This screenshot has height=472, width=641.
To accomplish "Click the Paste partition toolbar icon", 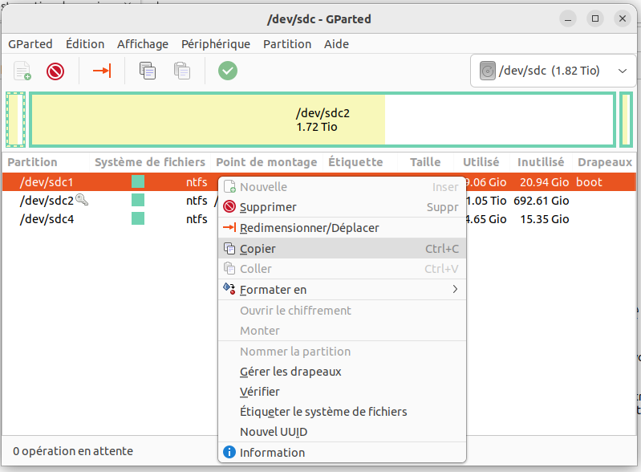I will [x=181, y=71].
